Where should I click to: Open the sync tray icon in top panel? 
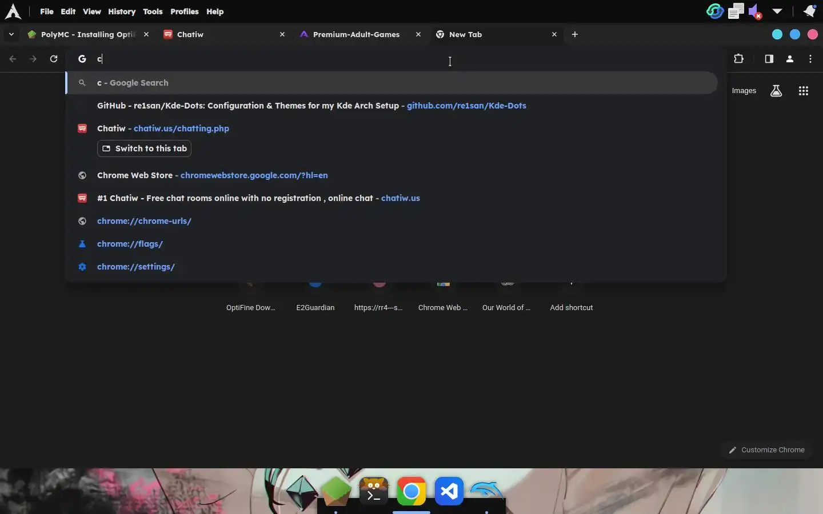pyautogui.click(x=715, y=11)
